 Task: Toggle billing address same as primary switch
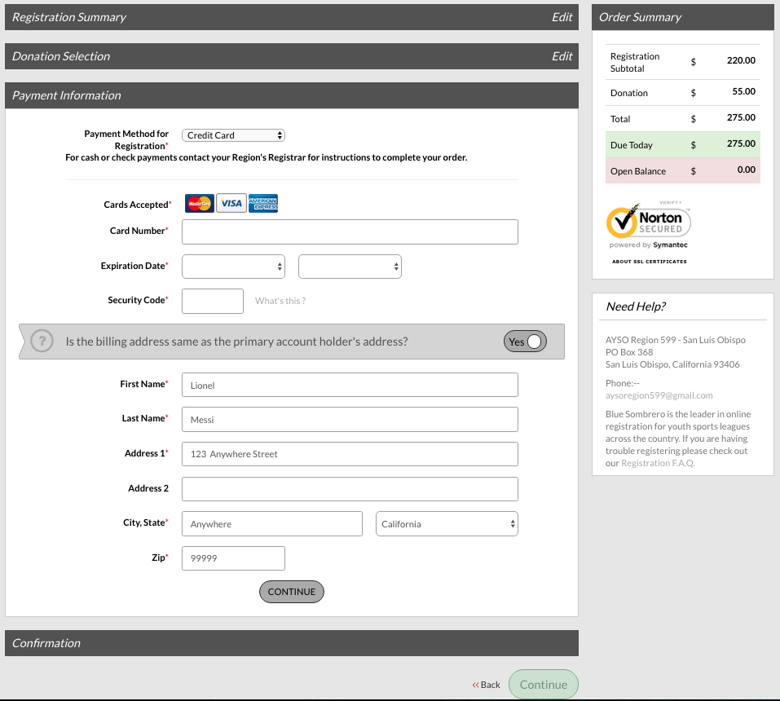coord(525,342)
